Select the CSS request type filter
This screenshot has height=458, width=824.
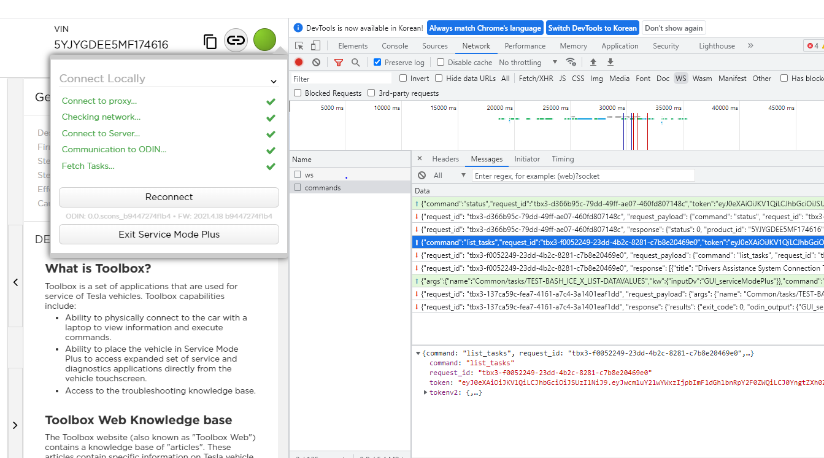[x=578, y=78]
